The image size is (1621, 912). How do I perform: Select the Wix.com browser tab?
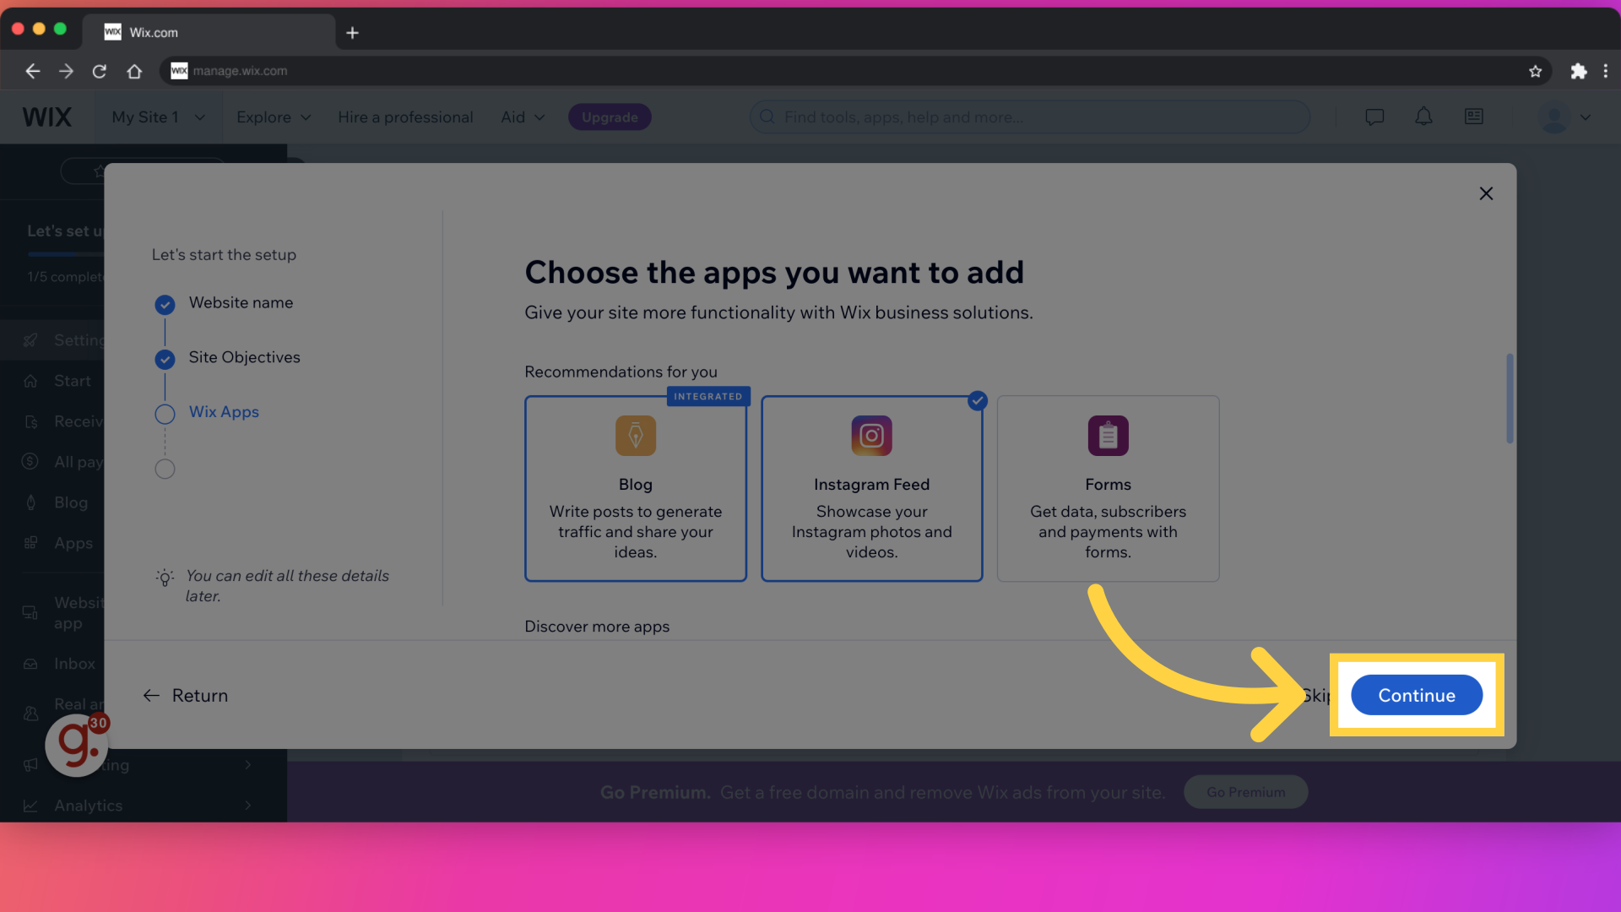(x=209, y=32)
